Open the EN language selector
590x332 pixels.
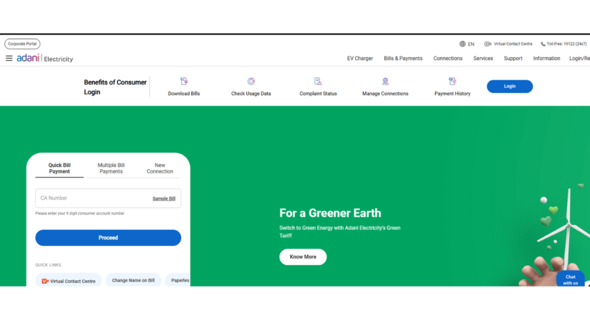click(471, 44)
